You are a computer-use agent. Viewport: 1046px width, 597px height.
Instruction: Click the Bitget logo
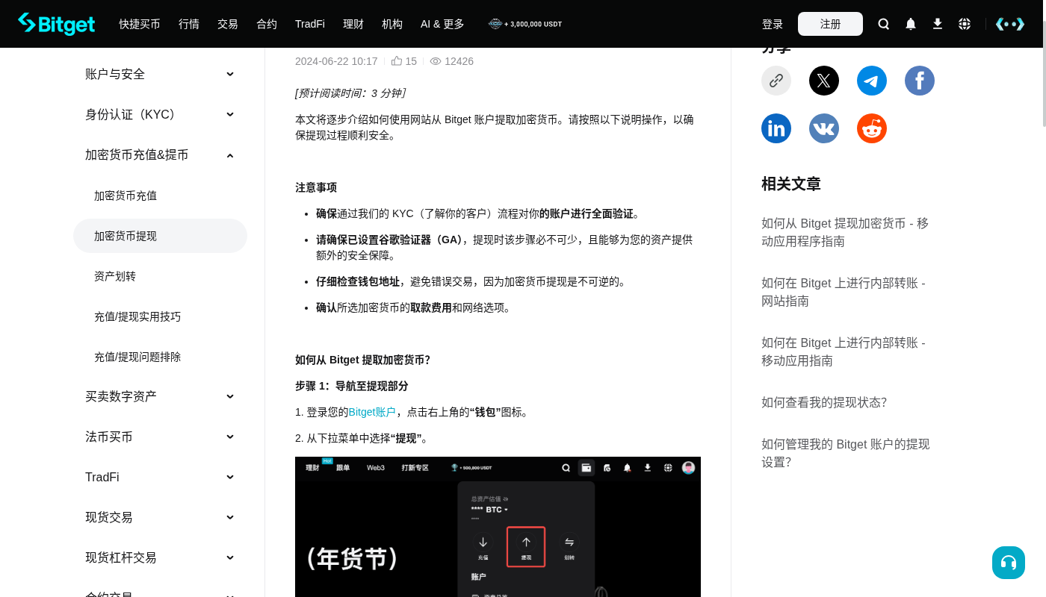57,24
